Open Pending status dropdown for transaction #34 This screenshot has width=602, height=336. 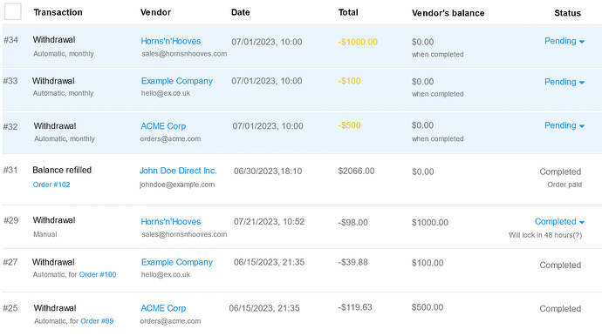tap(564, 41)
